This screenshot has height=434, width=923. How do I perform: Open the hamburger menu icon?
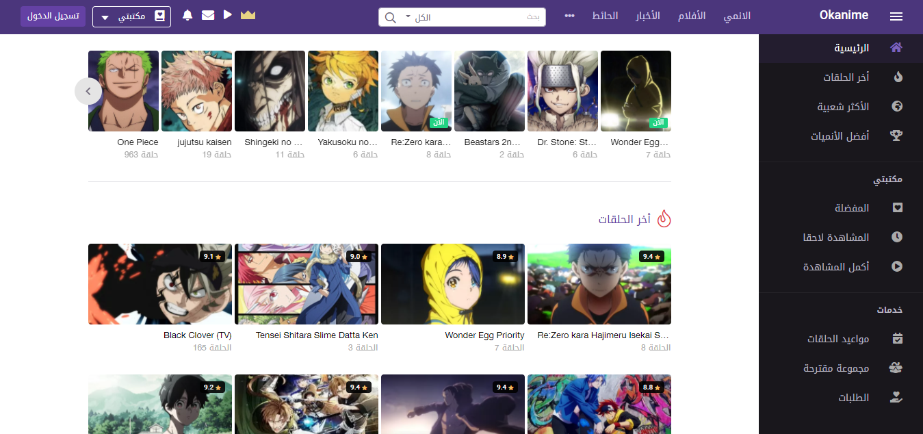(896, 16)
